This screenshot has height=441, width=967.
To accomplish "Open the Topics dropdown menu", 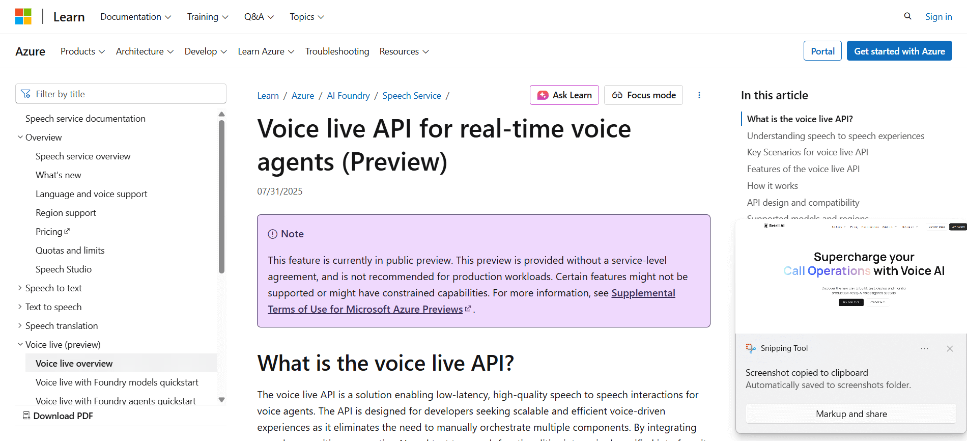I will [x=307, y=17].
